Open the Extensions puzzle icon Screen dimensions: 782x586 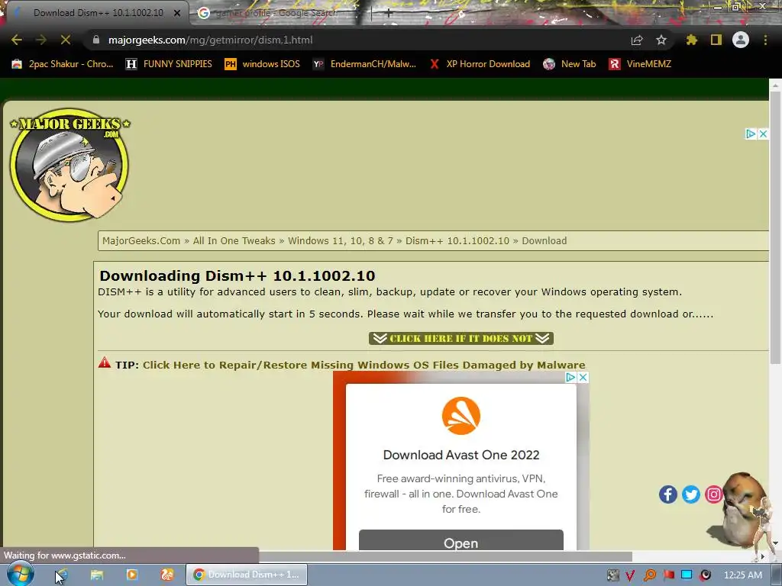click(692, 40)
